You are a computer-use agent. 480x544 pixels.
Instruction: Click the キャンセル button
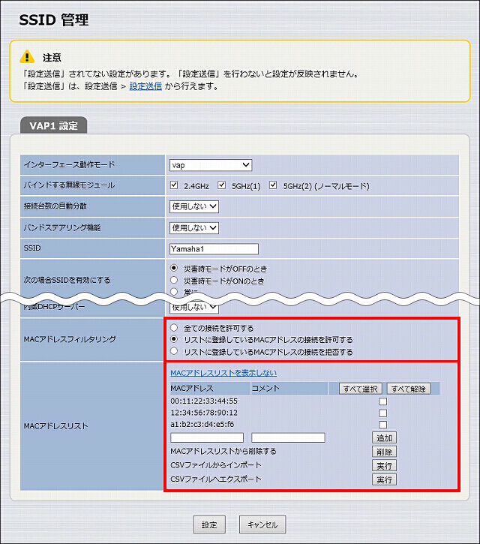click(x=262, y=524)
